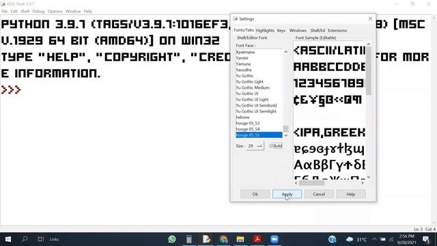Select the Yu Gothic Light font
The image size is (437, 246).
259,82
